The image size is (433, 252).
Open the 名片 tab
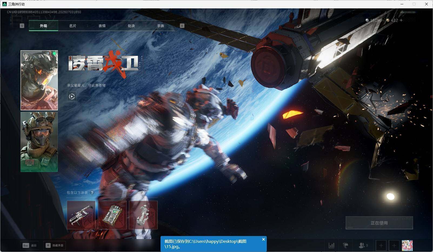click(72, 26)
